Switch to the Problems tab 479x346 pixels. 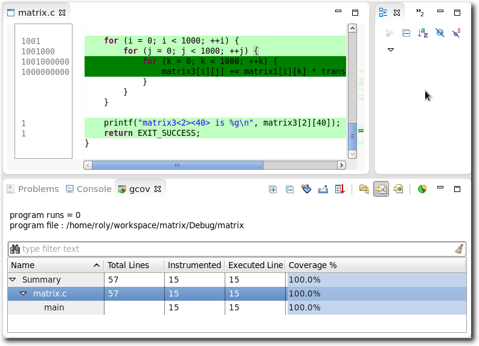pos(33,189)
